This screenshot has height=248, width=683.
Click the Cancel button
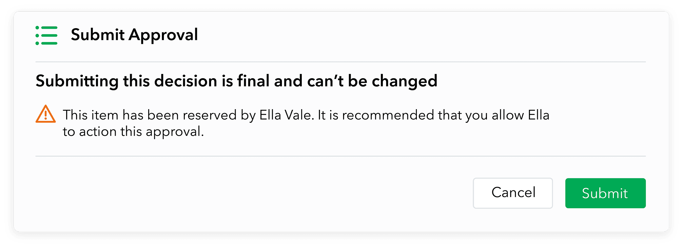pos(513,193)
